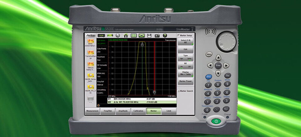Tap the up arrow key on the keypad
Viewport: 301px width, 137px height.
click(218, 58)
